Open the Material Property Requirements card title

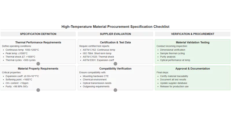coord(38,69)
